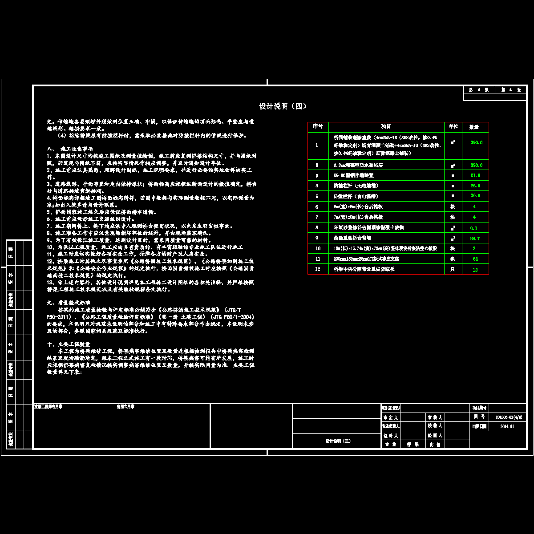Select quantity 0.1 in row 8
Viewport: 534px width, 534px height.
pos(474,228)
